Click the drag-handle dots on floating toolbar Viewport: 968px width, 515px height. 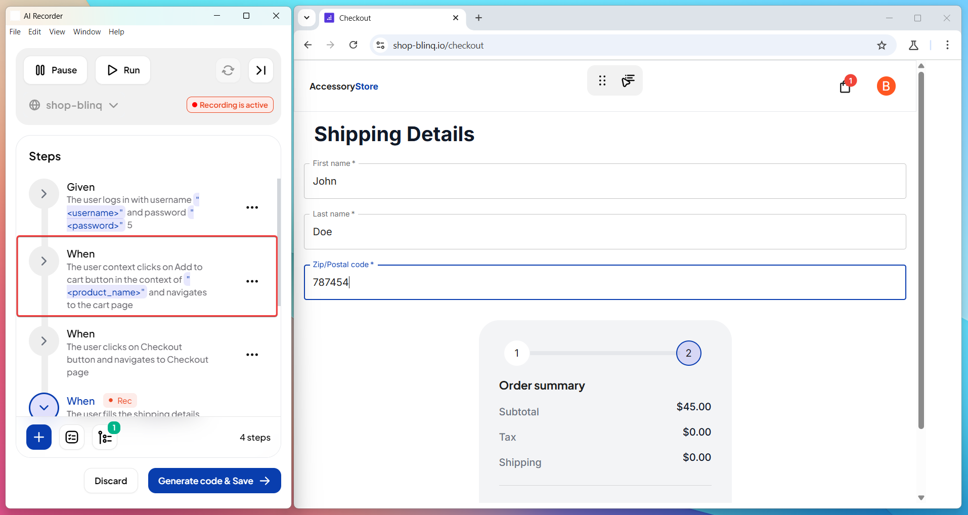pos(602,81)
